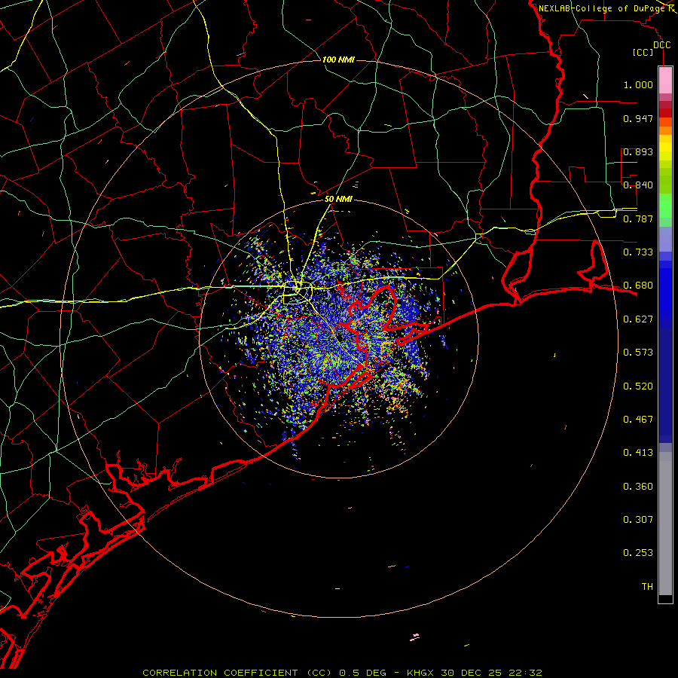Click the 0.360 scale value
Viewport: 678px width, 678px height.
tap(638, 487)
